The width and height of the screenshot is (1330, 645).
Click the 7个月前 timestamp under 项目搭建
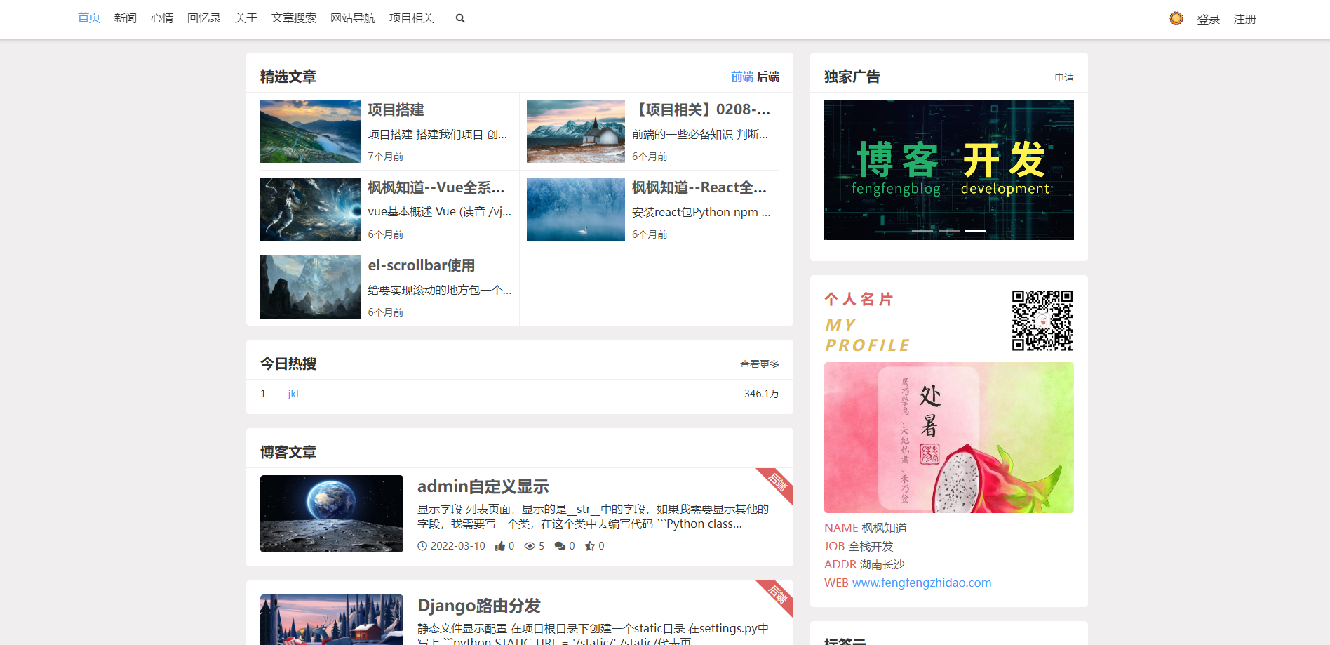(x=386, y=157)
